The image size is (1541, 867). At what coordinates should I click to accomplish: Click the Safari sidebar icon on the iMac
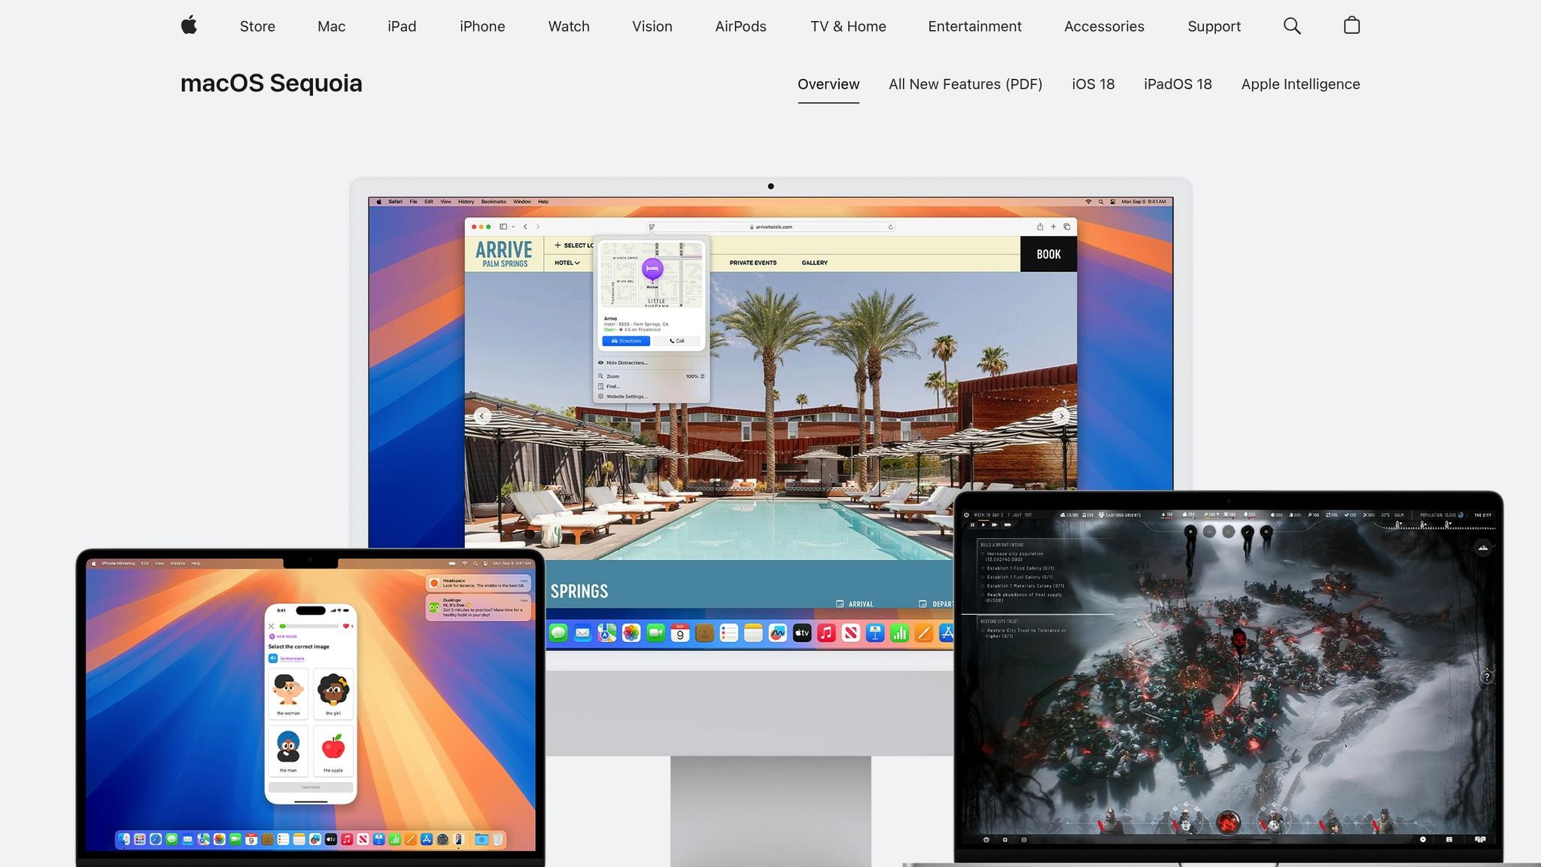pos(503,227)
